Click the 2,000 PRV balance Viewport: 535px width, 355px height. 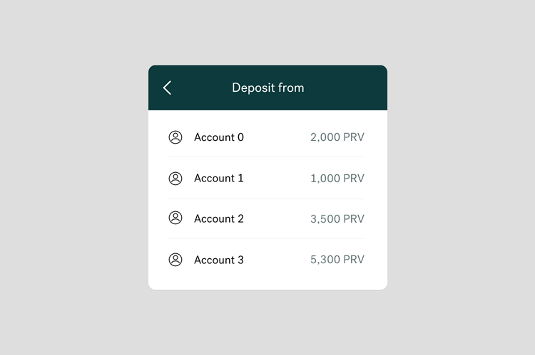click(337, 137)
